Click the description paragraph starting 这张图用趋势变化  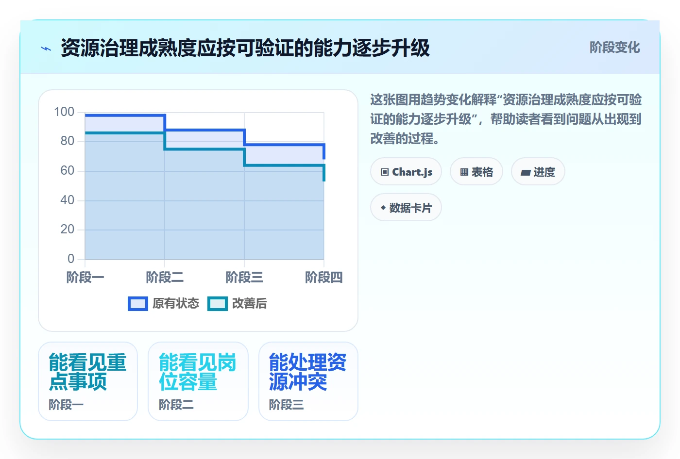(x=506, y=119)
